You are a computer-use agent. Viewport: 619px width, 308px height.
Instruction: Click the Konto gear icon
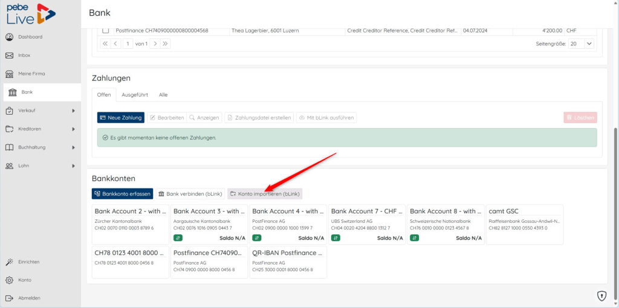[10, 280]
